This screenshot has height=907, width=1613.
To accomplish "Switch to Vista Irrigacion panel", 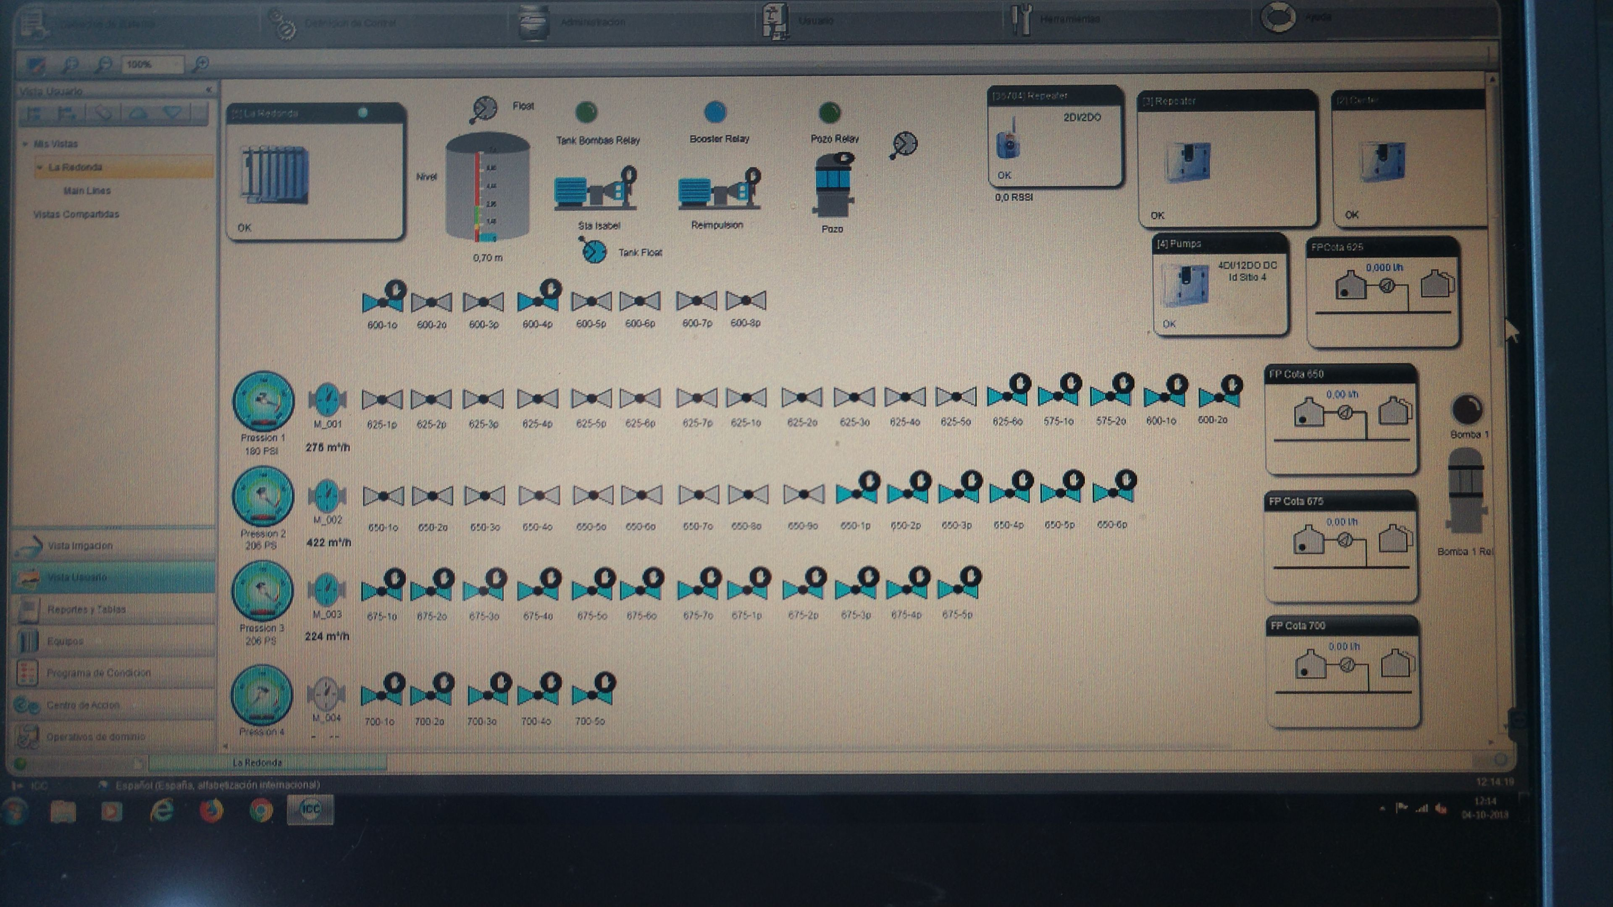I will click(80, 545).
